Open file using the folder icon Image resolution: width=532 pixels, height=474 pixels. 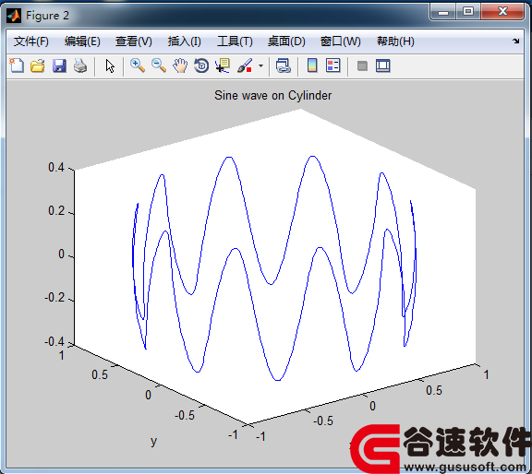(x=38, y=65)
